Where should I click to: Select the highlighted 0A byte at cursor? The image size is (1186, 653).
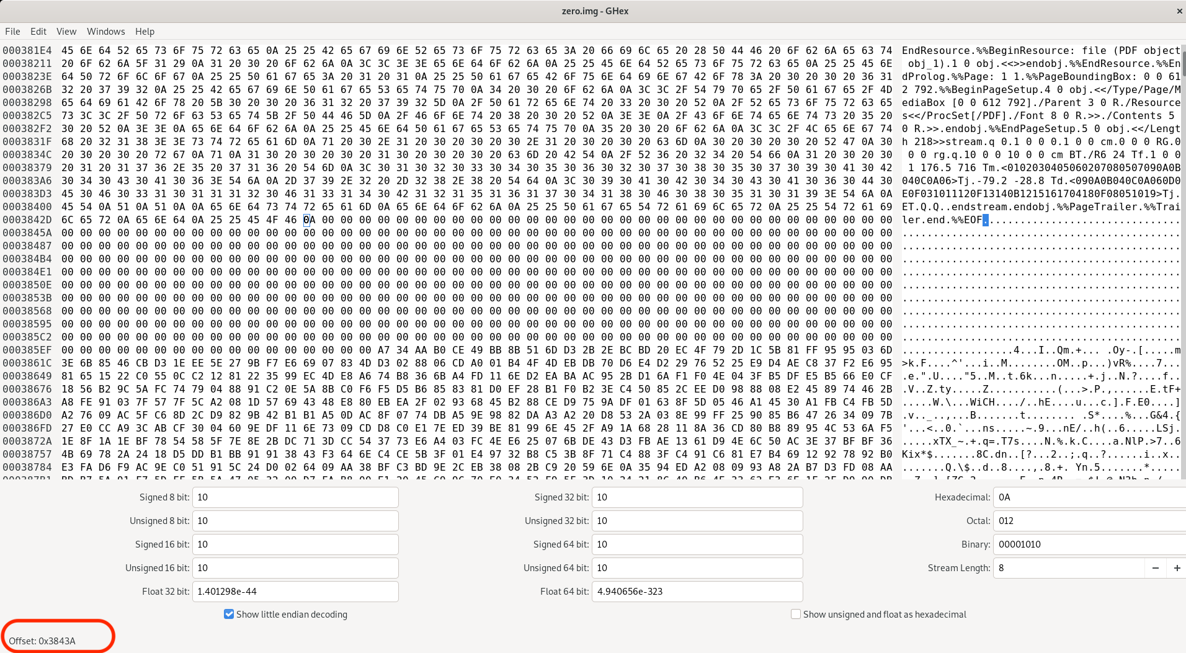(309, 220)
